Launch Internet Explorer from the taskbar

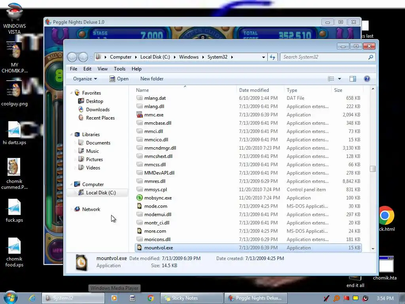32,298
